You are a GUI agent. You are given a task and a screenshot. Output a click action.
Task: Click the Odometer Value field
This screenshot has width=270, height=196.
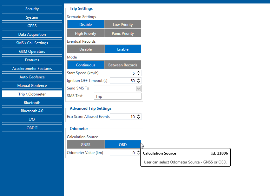tap(122, 153)
